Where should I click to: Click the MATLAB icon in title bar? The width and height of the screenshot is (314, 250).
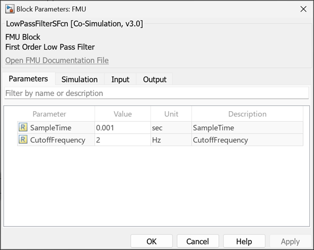click(10, 9)
